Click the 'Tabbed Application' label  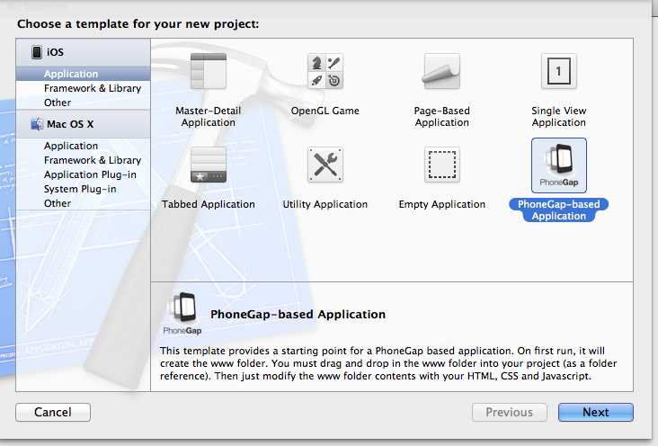209,204
